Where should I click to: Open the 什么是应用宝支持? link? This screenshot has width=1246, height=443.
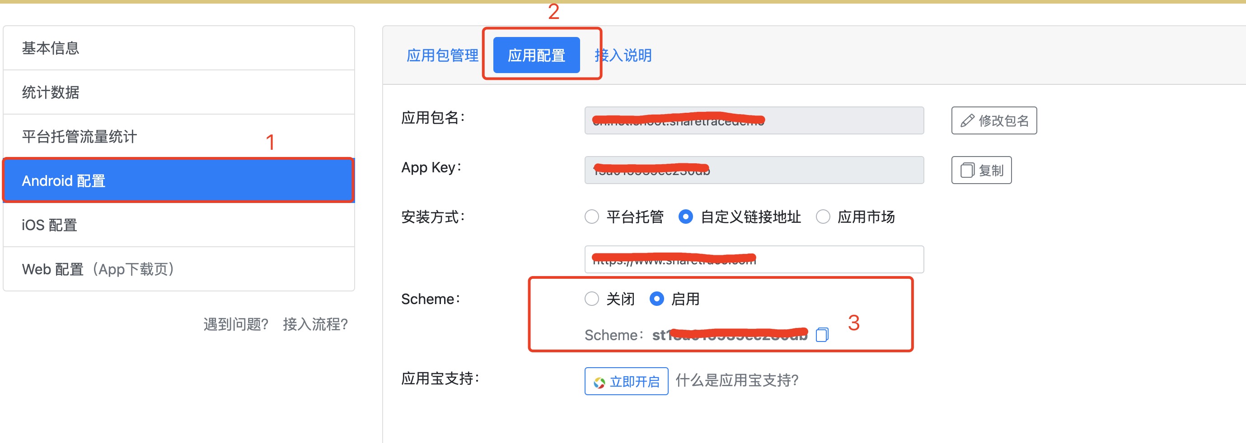click(x=737, y=381)
